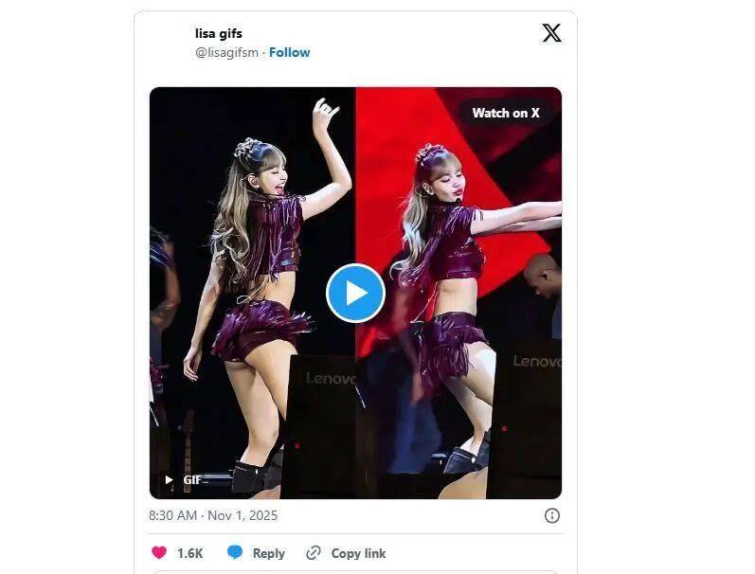Open the info circle icon beside the timestamp

(551, 515)
